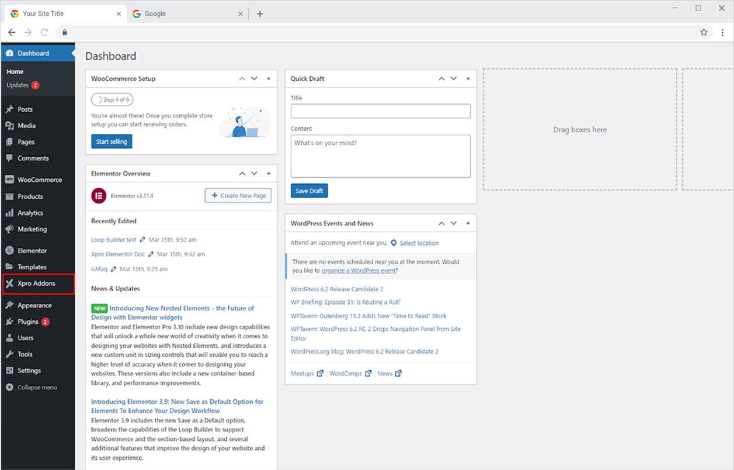Screen dimensions: 734x470
Task: Click the Collapse menu arrow icon
Action: (9, 388)
